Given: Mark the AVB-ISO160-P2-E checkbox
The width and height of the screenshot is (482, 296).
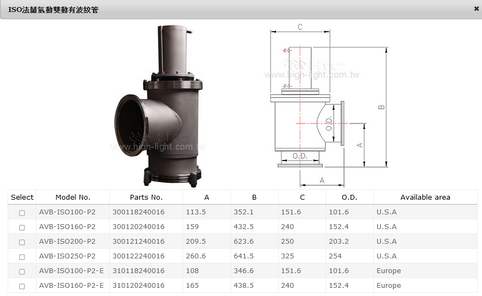Looking at the screenshot, I should pos(22,286).
